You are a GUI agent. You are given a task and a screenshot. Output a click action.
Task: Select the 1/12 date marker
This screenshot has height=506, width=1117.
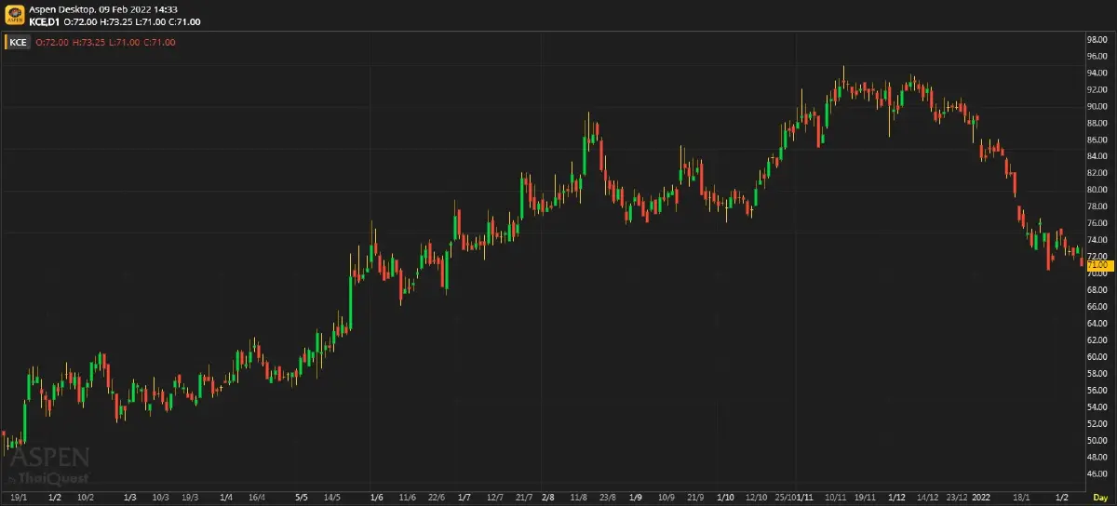897,498
